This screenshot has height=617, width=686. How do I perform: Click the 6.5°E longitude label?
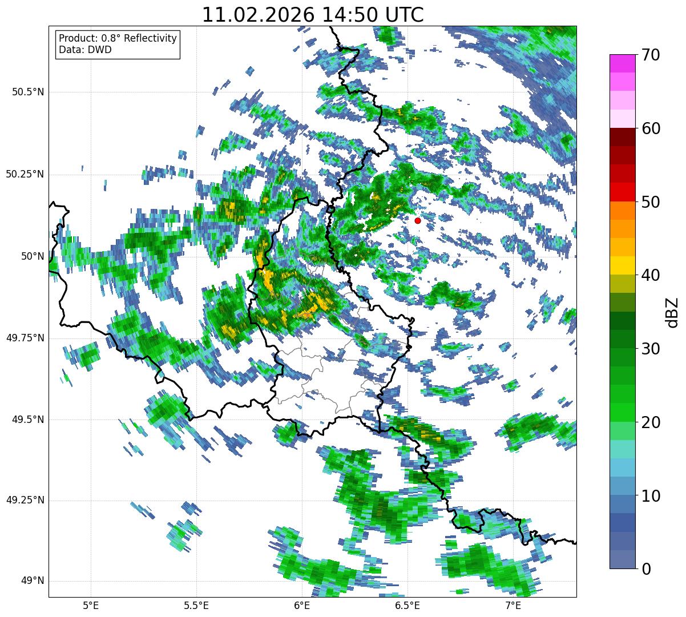(x=407, y=605)
